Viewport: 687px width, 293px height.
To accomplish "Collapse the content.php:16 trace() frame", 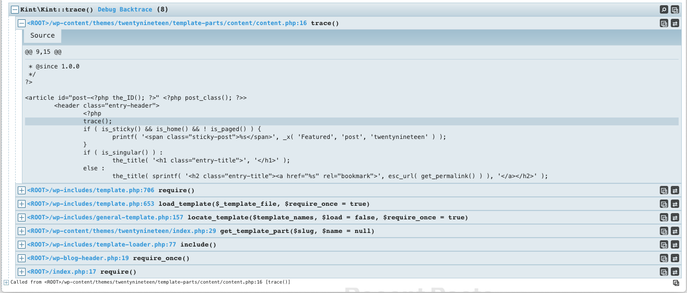I will point(21,23).
